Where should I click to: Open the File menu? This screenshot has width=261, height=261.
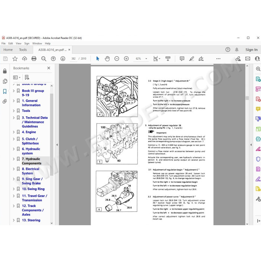(3, 44)
